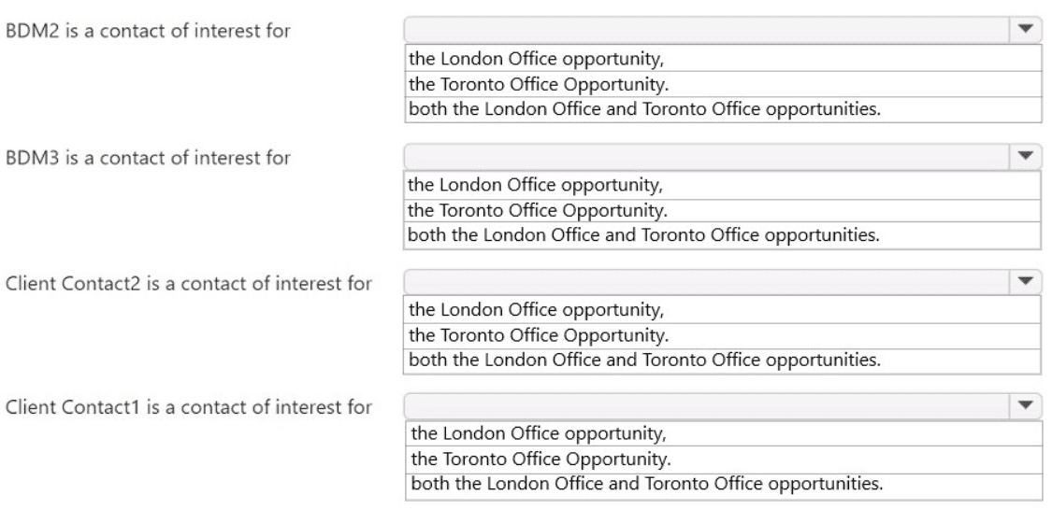Select London Office opportunity for Client Contact2
Image resolution: width=1052 pixels, height=509 pixels.
(723, 309)
